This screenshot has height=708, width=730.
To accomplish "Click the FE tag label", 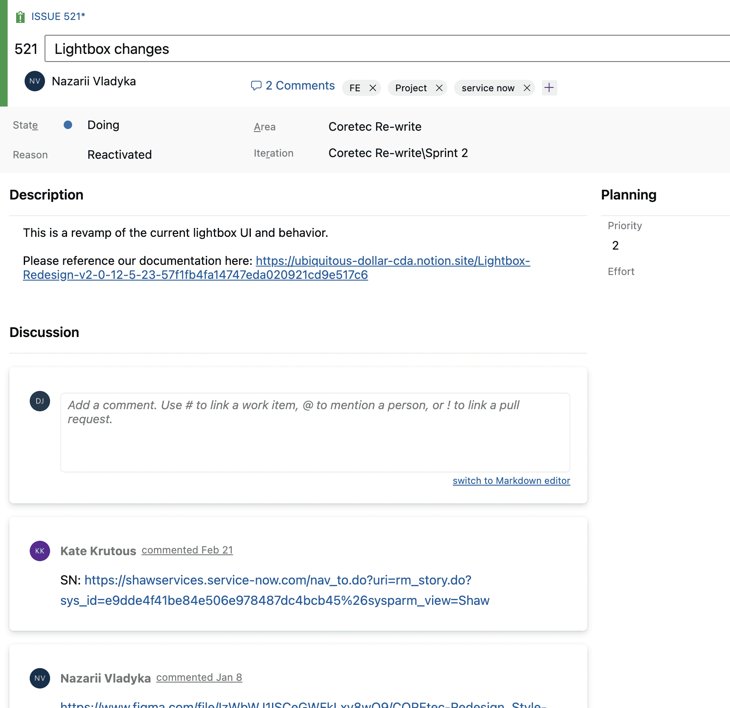I will click(355, 88).
